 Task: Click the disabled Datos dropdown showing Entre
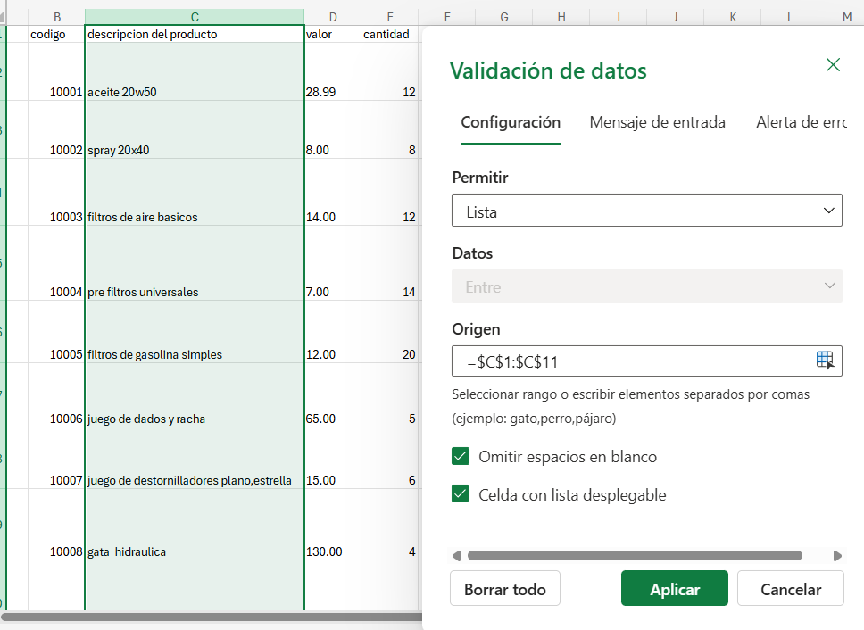coord(646,286)
